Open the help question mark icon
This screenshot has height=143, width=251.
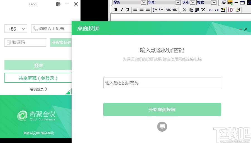pyautogui.click(x=238, y=10)
